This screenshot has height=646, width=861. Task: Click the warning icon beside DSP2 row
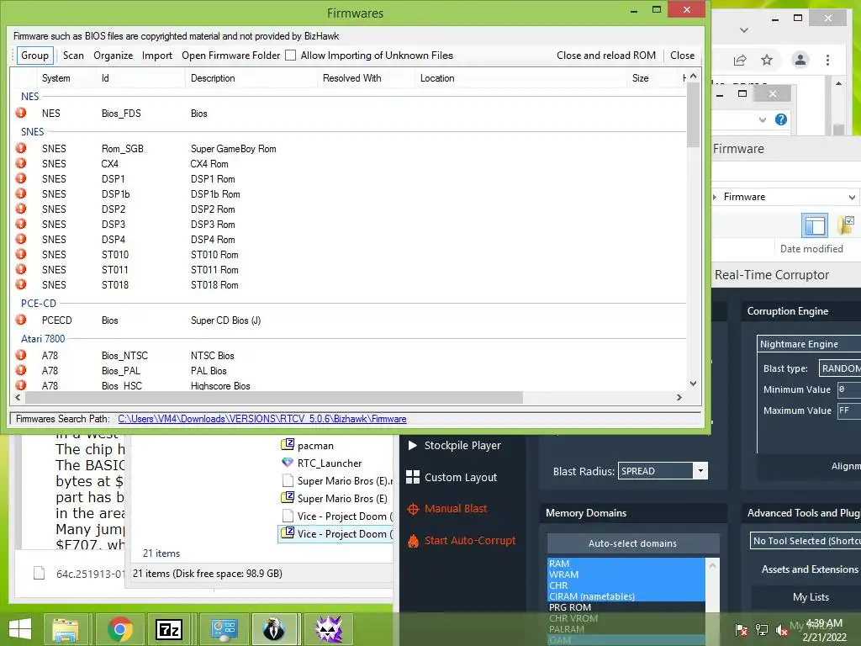click(x=21, y=209)
